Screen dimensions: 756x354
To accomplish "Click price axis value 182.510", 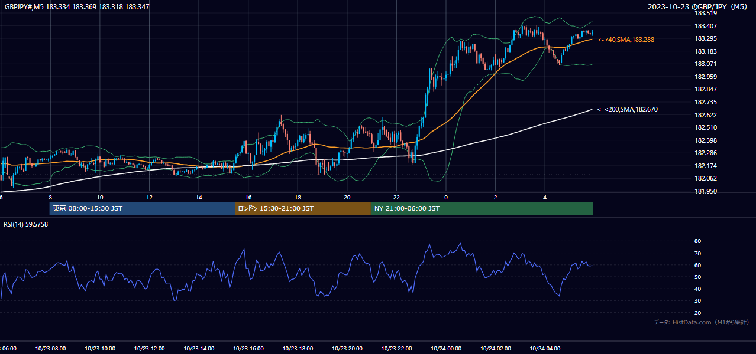I will pyautogui.click(x=705, y=127).
